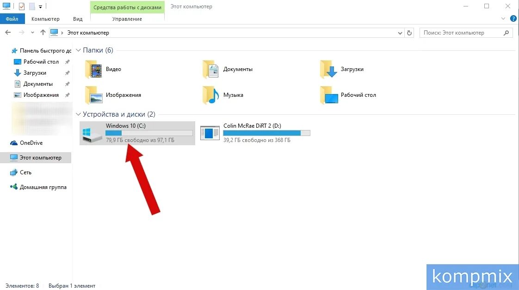Click the Windows 10 (C:) usage bar
This screenshot has height=290, width=519.
point(149,133)
